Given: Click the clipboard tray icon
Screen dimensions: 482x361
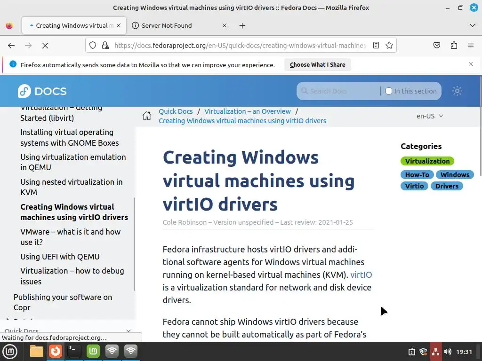Looking at the screenshot, I should 411,352.
